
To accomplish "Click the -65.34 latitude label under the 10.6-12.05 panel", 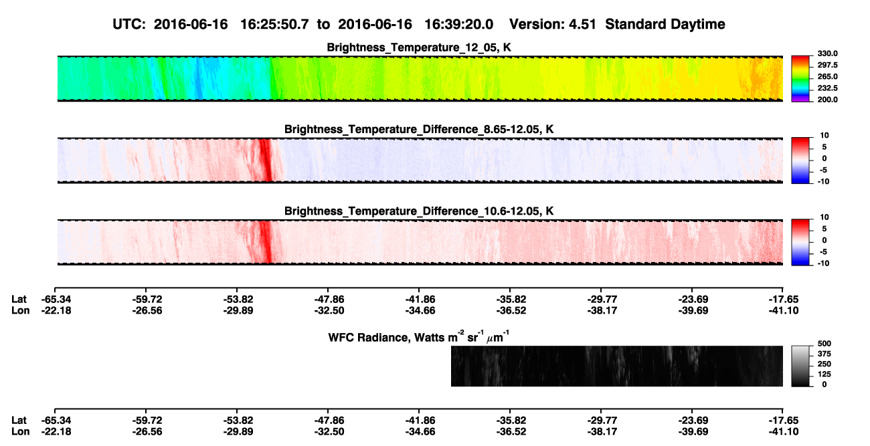I will [x=56, y=299].
